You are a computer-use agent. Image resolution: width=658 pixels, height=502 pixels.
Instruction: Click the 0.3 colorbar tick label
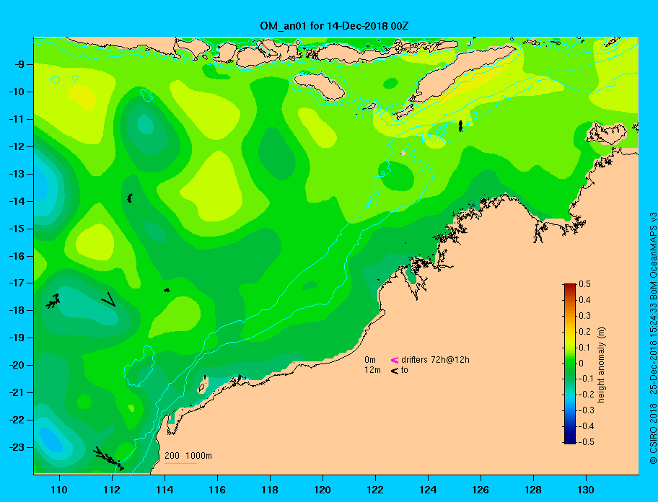click(x=584, y=316)
